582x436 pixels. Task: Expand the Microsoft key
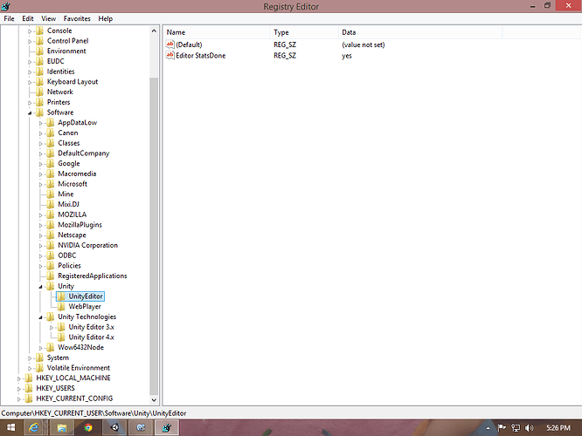pos(40,184)
